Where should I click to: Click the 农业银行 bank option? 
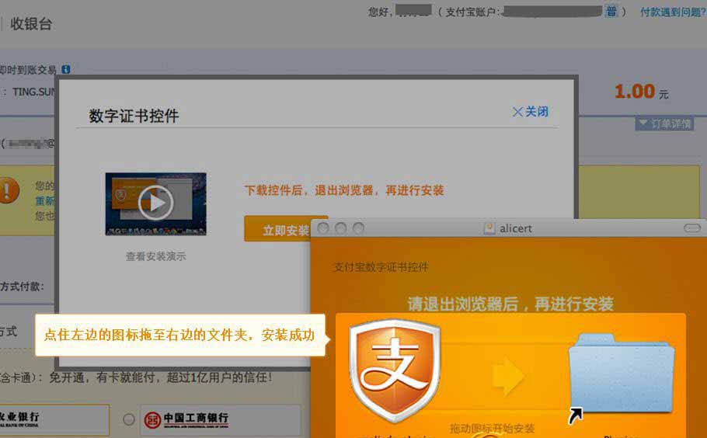tap(54, 419)
